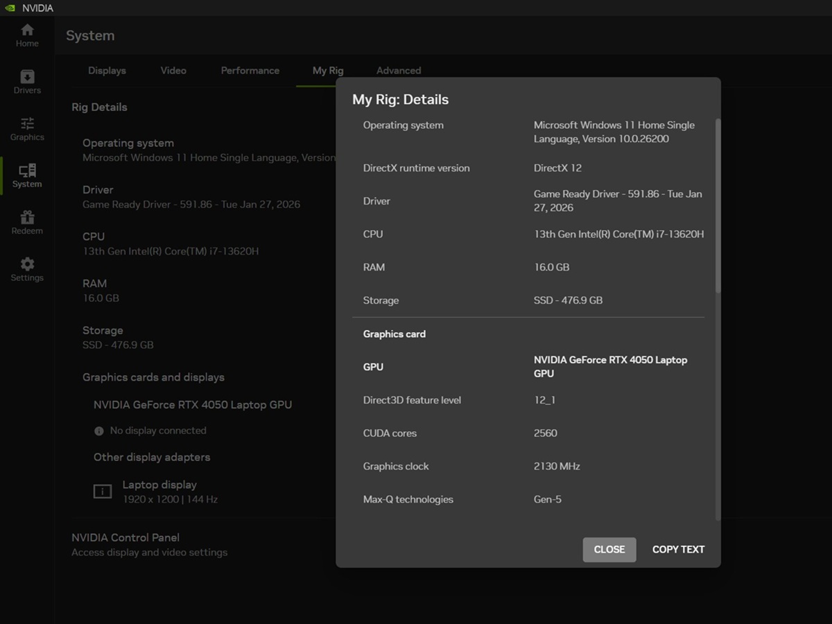Click the Laptop display monitor icon
832x624 pixels.
(x=103, y=492)
